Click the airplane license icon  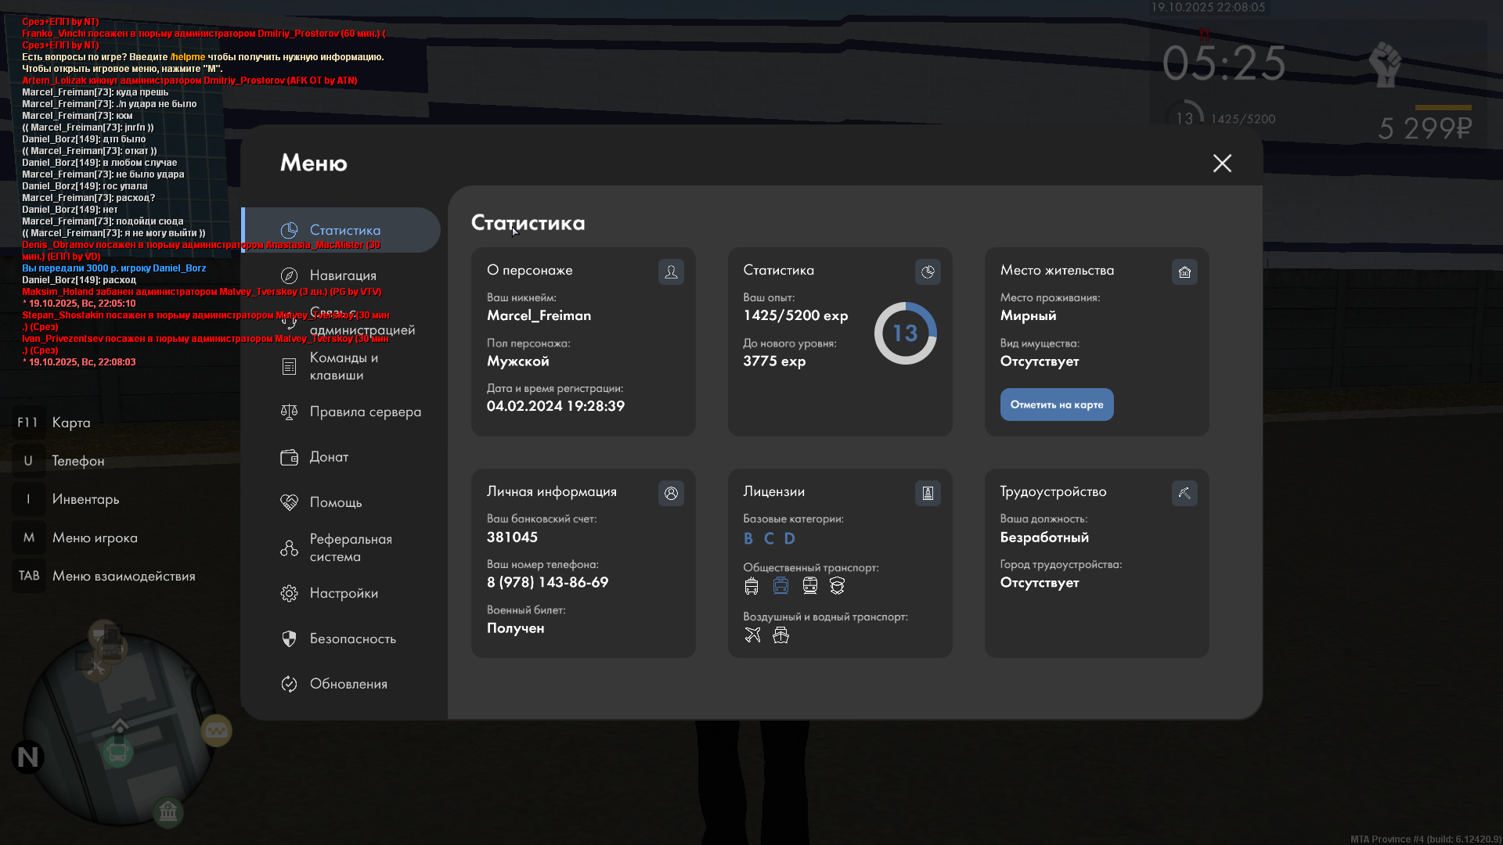[752, 635]
